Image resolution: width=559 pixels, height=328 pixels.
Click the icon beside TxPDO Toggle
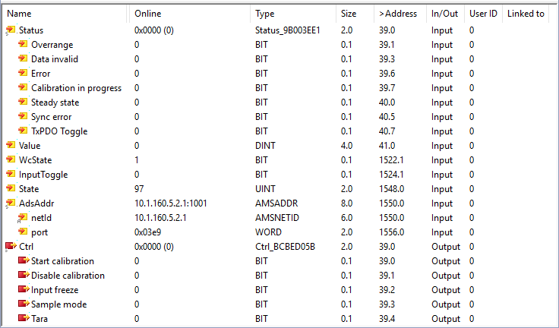pyautogui.click(x=23, y=131)
